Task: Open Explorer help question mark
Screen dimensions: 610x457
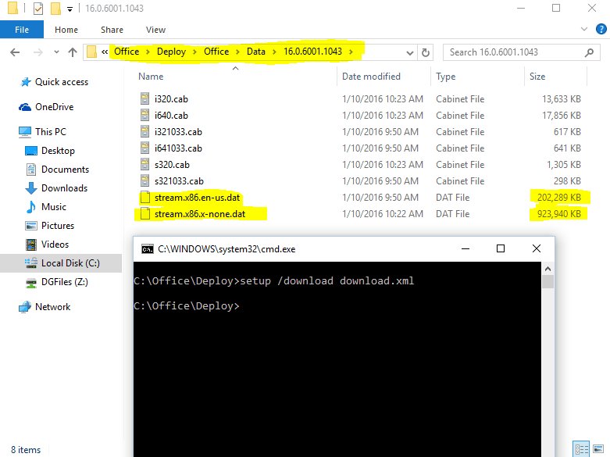Action: click(x=601, y=29)
